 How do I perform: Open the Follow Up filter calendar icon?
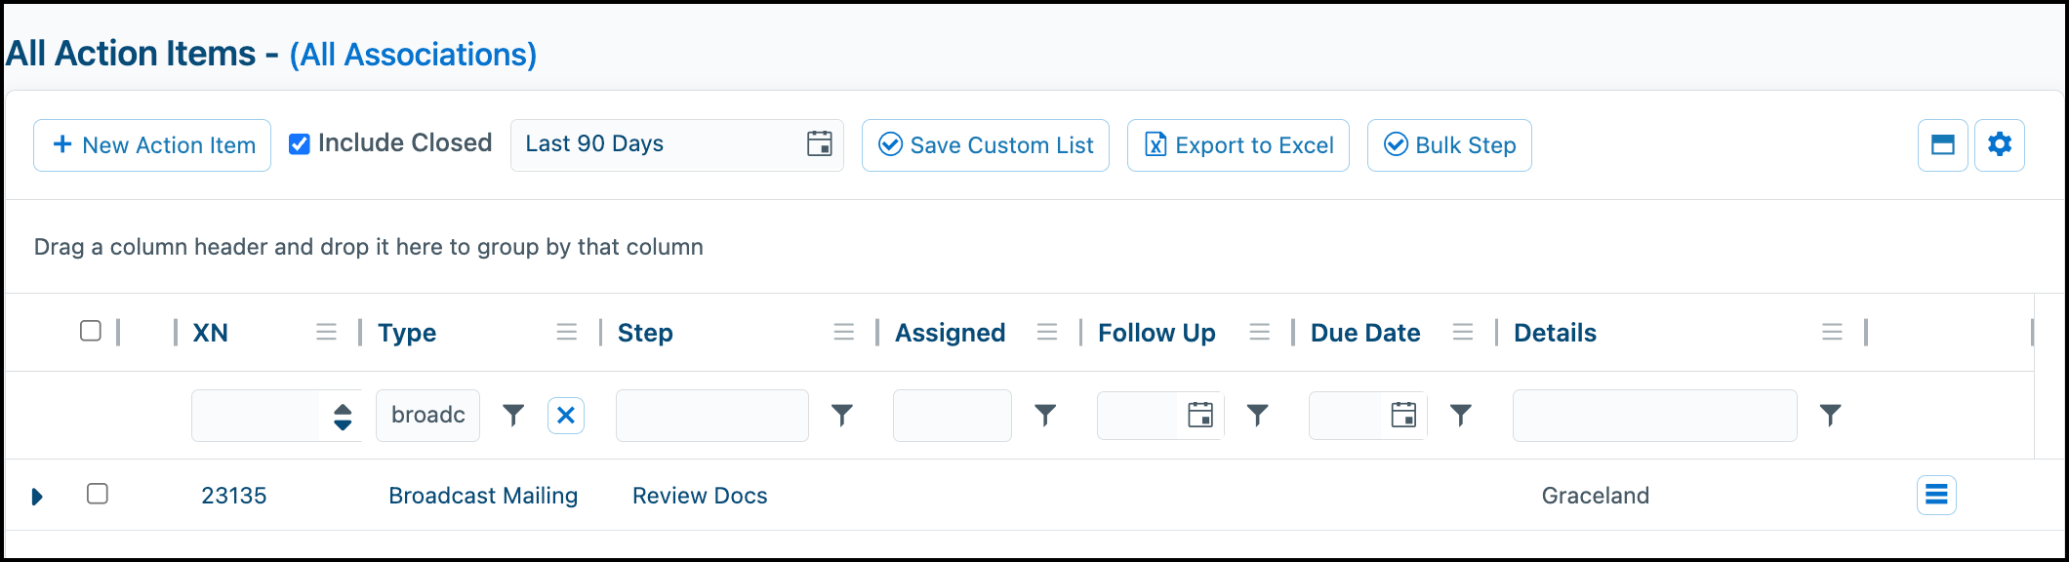point(1200,416)
